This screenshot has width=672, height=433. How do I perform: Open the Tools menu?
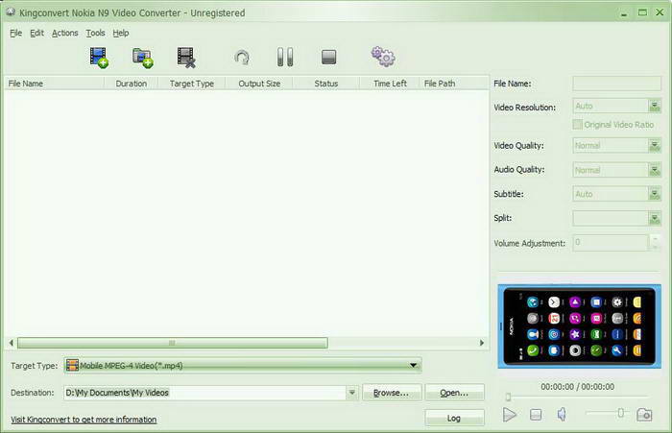coord(95,33)
